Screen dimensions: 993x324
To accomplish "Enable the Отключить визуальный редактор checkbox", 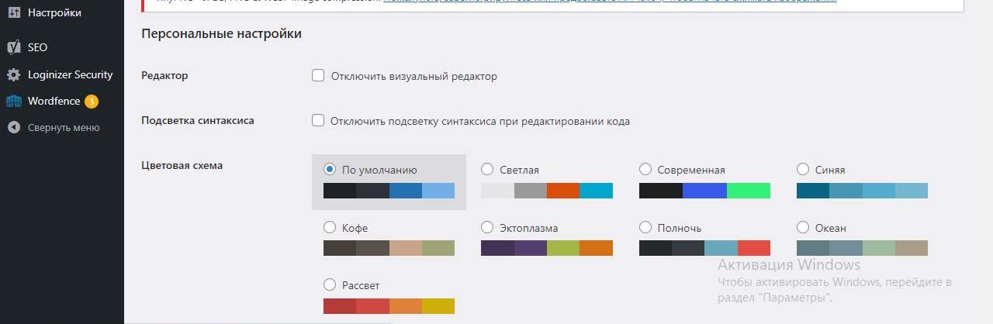I will tap(317, 76).
